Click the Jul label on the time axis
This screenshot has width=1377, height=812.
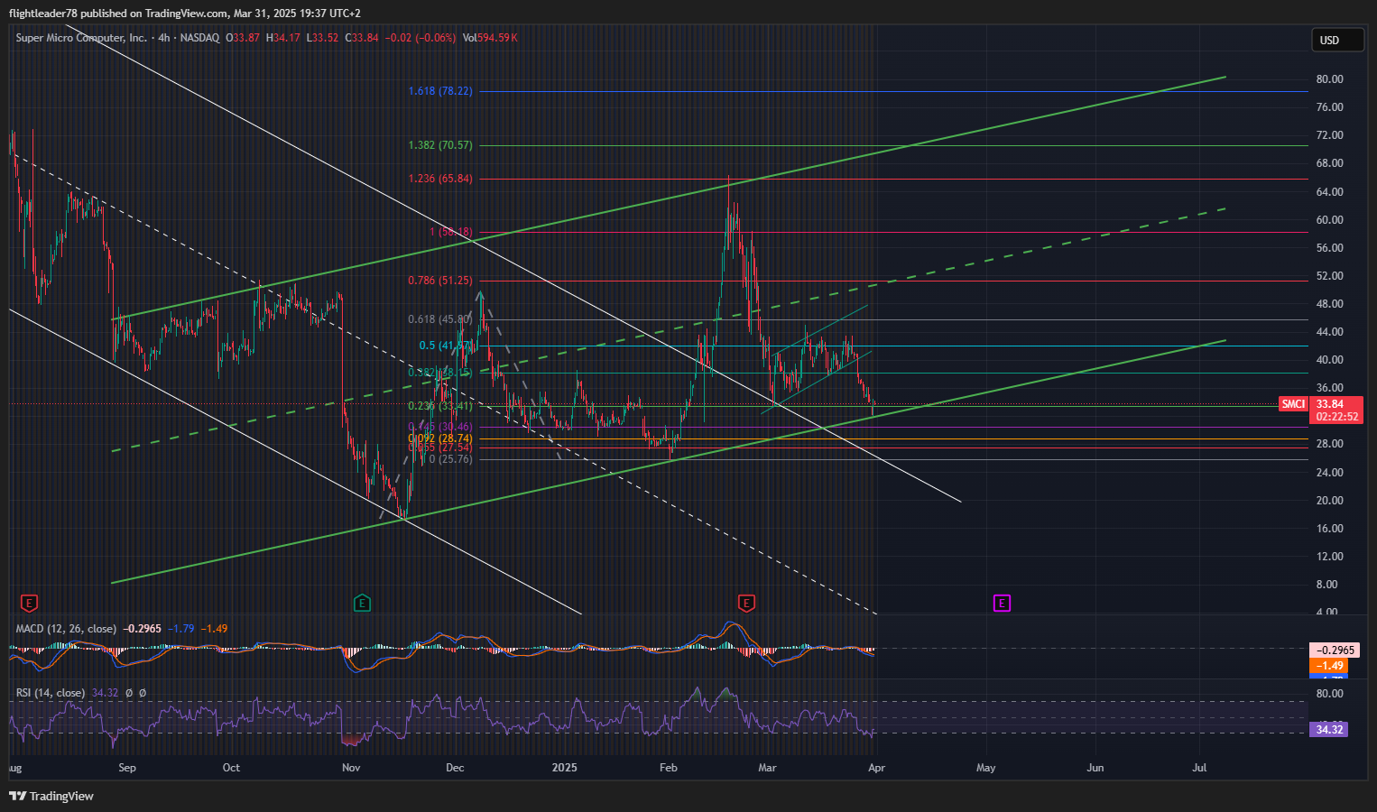click(1200, 768)
